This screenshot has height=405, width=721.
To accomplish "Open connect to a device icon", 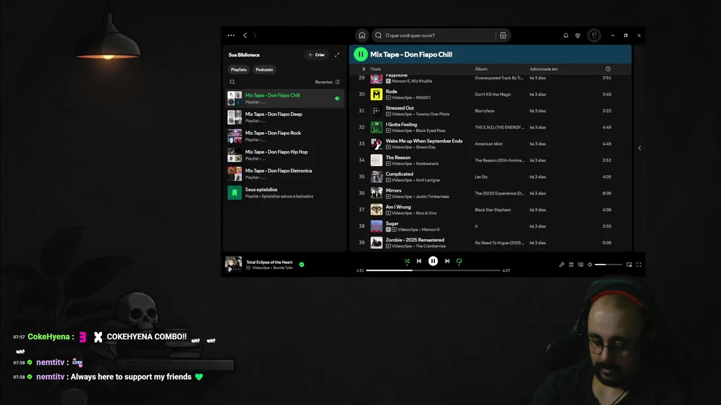I will [x=581, y=264].
